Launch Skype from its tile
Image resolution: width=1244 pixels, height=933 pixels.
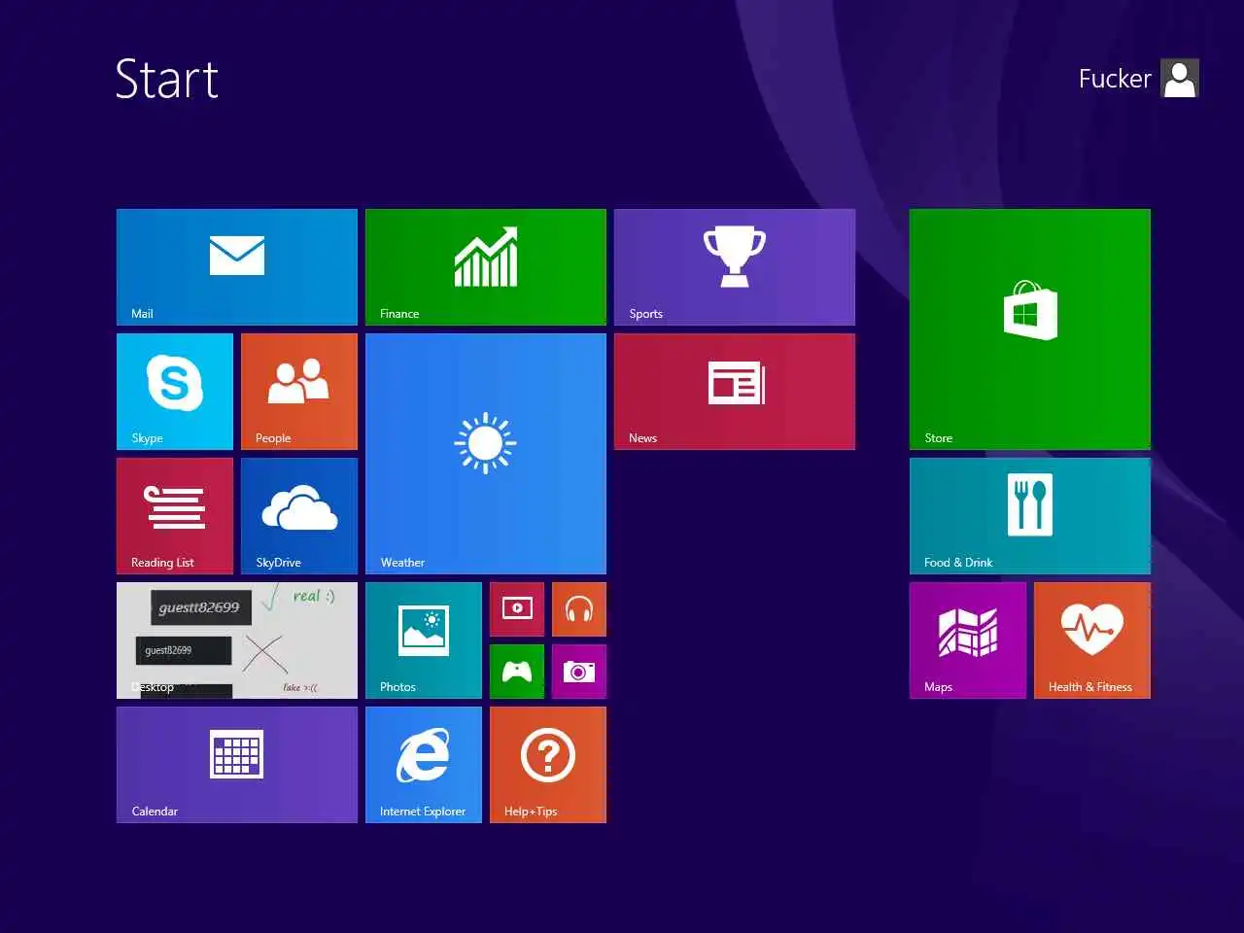(175, 392)
